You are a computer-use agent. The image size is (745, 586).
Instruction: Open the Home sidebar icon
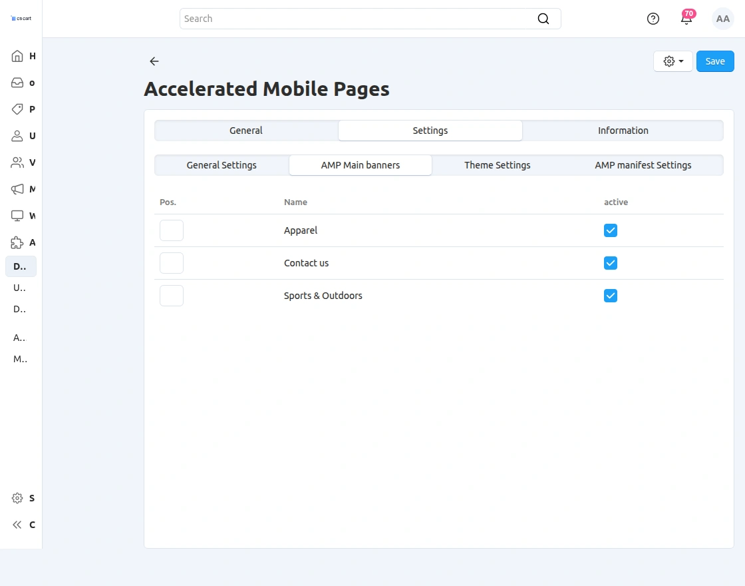coord(17,56)
